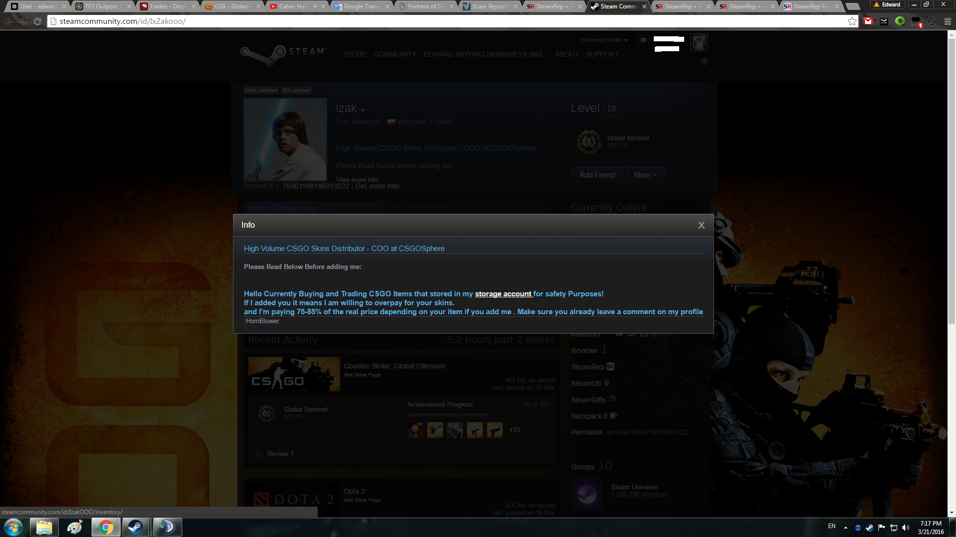956x537 pixels.
Task: Open the green circle extension icon
Action: click(x=900, y=21)
